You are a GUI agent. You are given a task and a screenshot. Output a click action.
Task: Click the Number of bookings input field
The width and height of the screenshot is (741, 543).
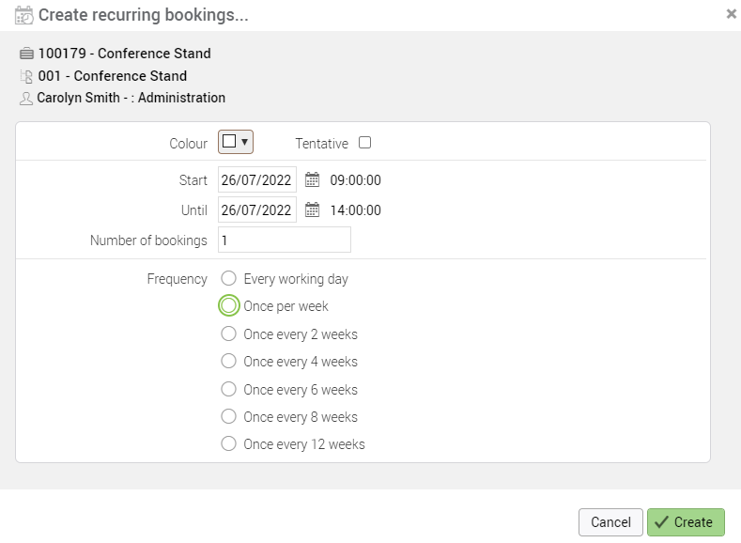(284, 240)
